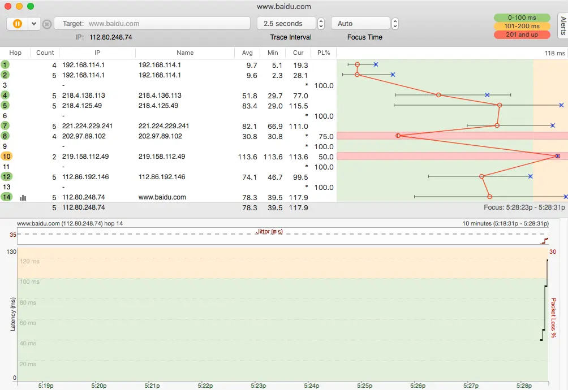Click name 202.97.89.102 in hop 8
Viewport: 568px width, 390px height.
pos(160,136)
